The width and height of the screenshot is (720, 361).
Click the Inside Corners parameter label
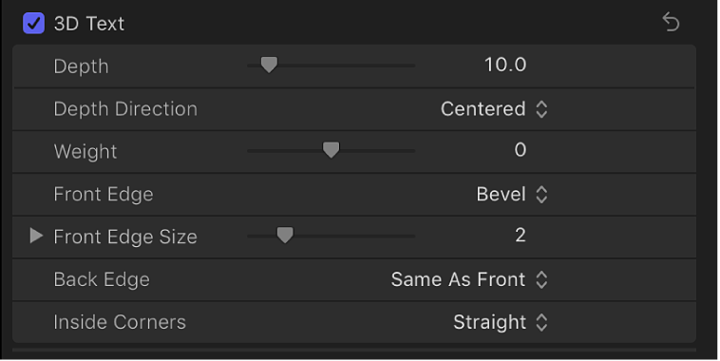click(x=120, y=322)
